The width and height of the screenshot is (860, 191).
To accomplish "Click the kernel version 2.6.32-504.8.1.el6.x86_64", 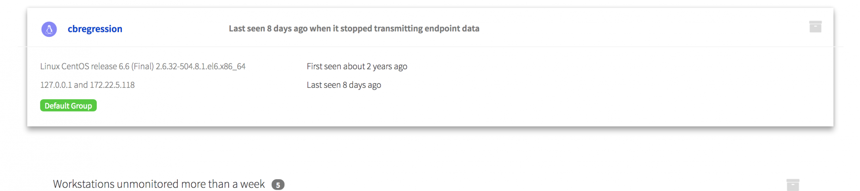I will 200,66.
